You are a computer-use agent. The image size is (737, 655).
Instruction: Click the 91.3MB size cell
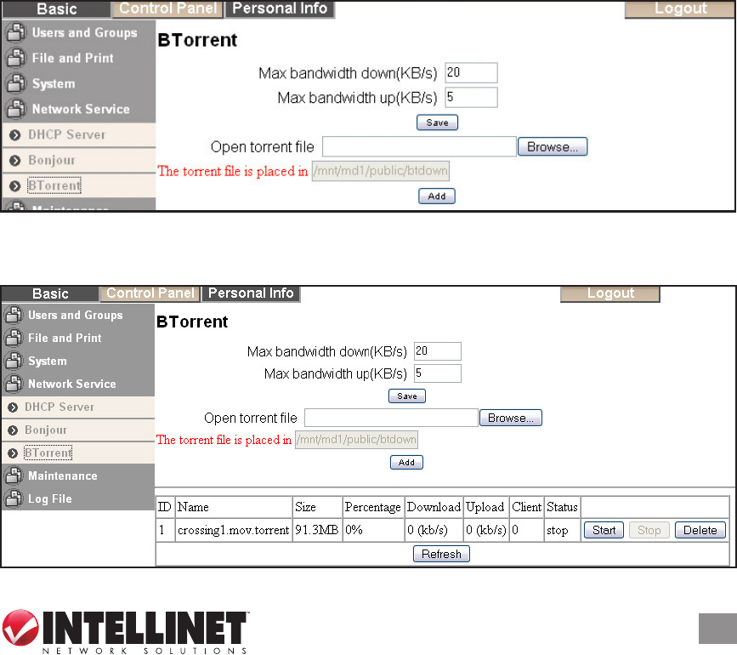pos(317,531)
